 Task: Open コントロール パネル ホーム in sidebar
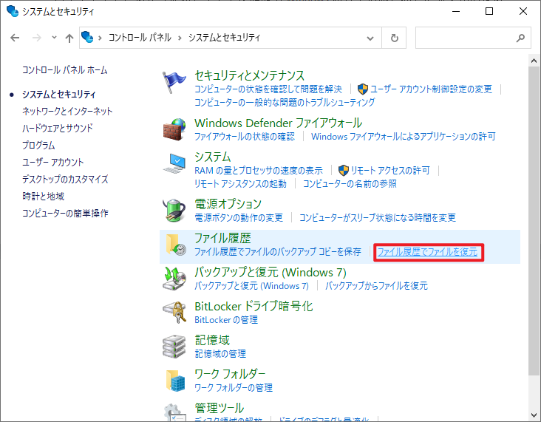[65, 70]
